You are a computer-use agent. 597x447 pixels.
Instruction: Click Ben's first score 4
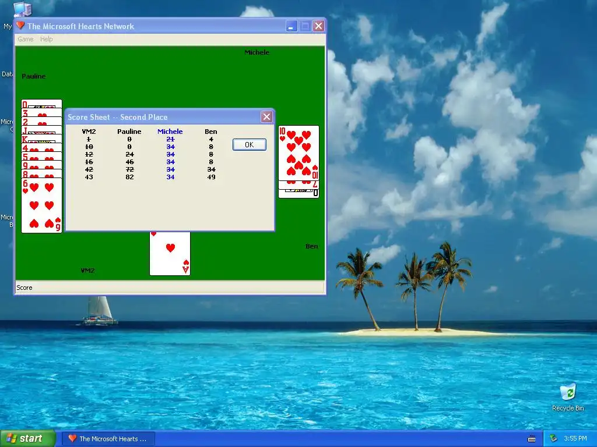pyautogui.click(x=211, y=139)
